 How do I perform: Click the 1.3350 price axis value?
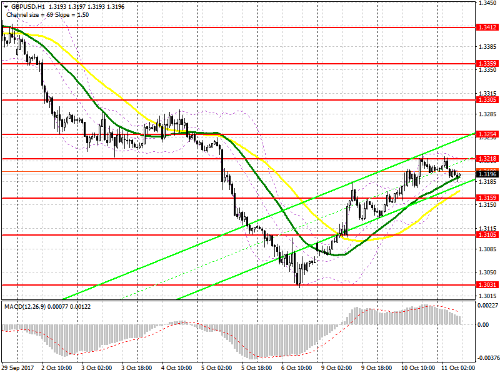pyautogui.click(x=488, y=69)
